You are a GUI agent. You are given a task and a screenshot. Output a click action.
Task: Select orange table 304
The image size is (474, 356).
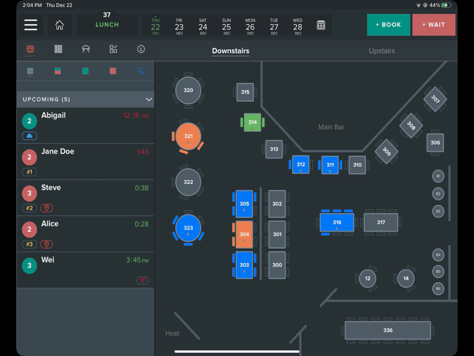244,234
